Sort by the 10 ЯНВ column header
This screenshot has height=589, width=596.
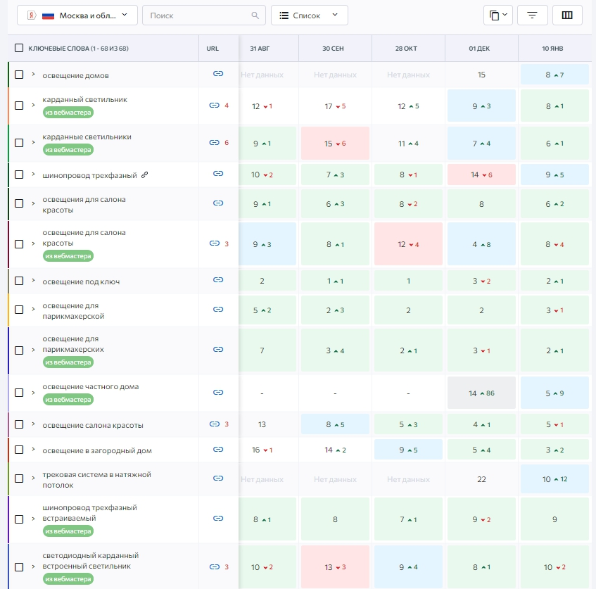(x=552, y=49)
